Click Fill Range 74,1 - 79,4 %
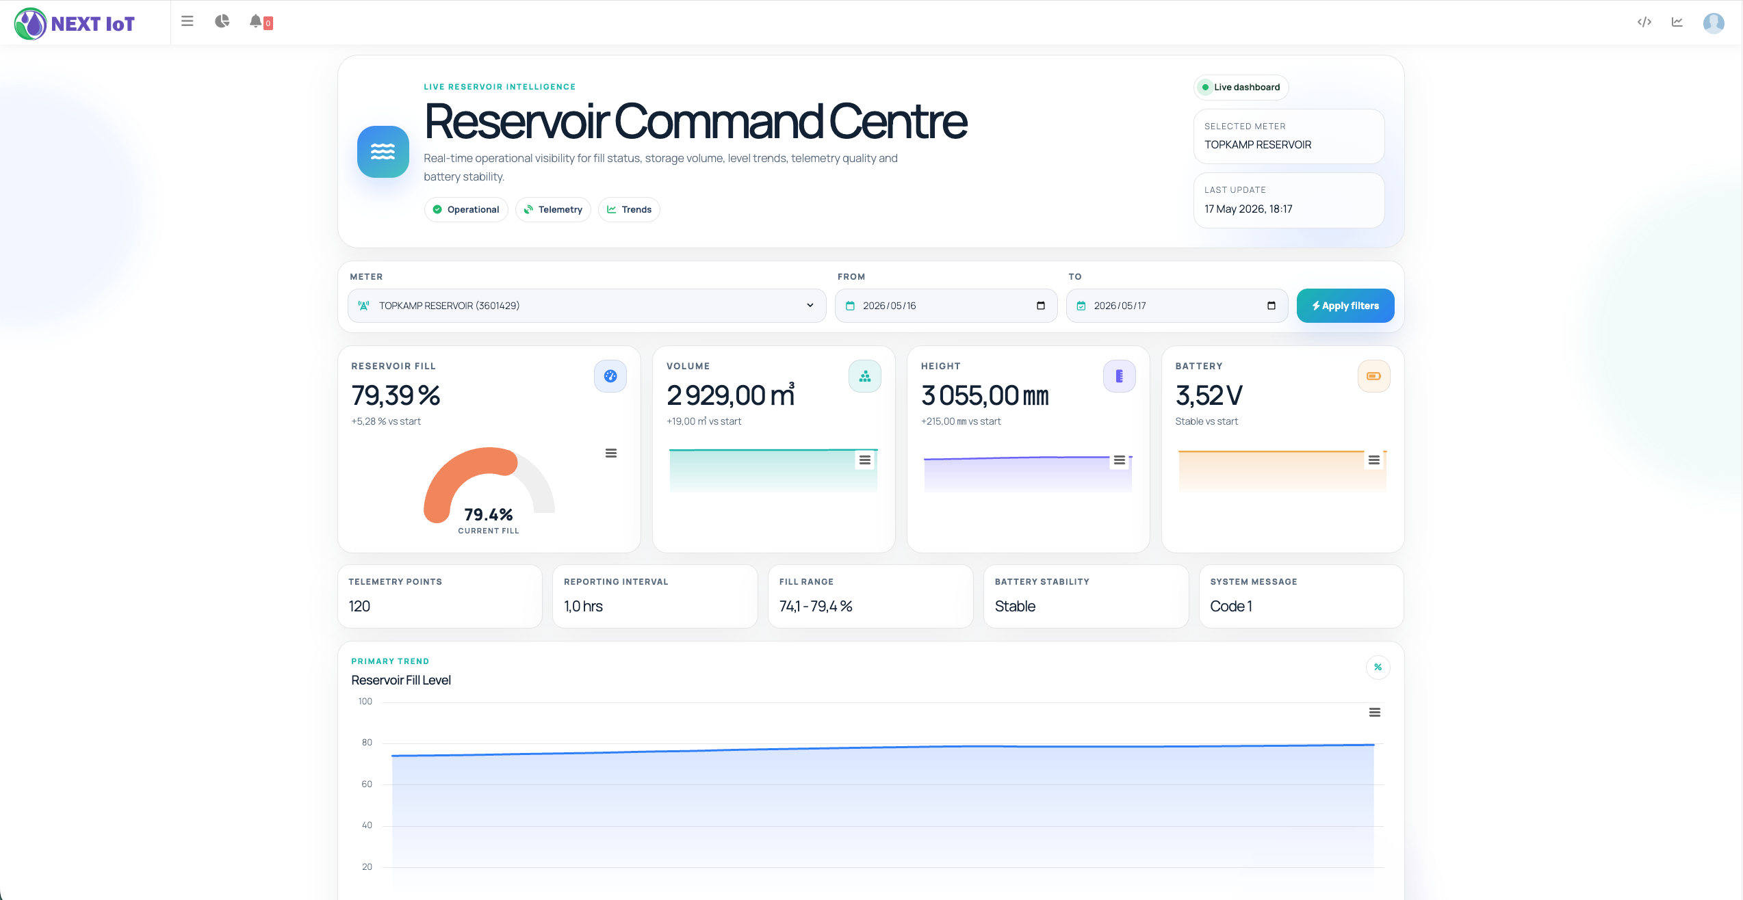 pos(816,606)
